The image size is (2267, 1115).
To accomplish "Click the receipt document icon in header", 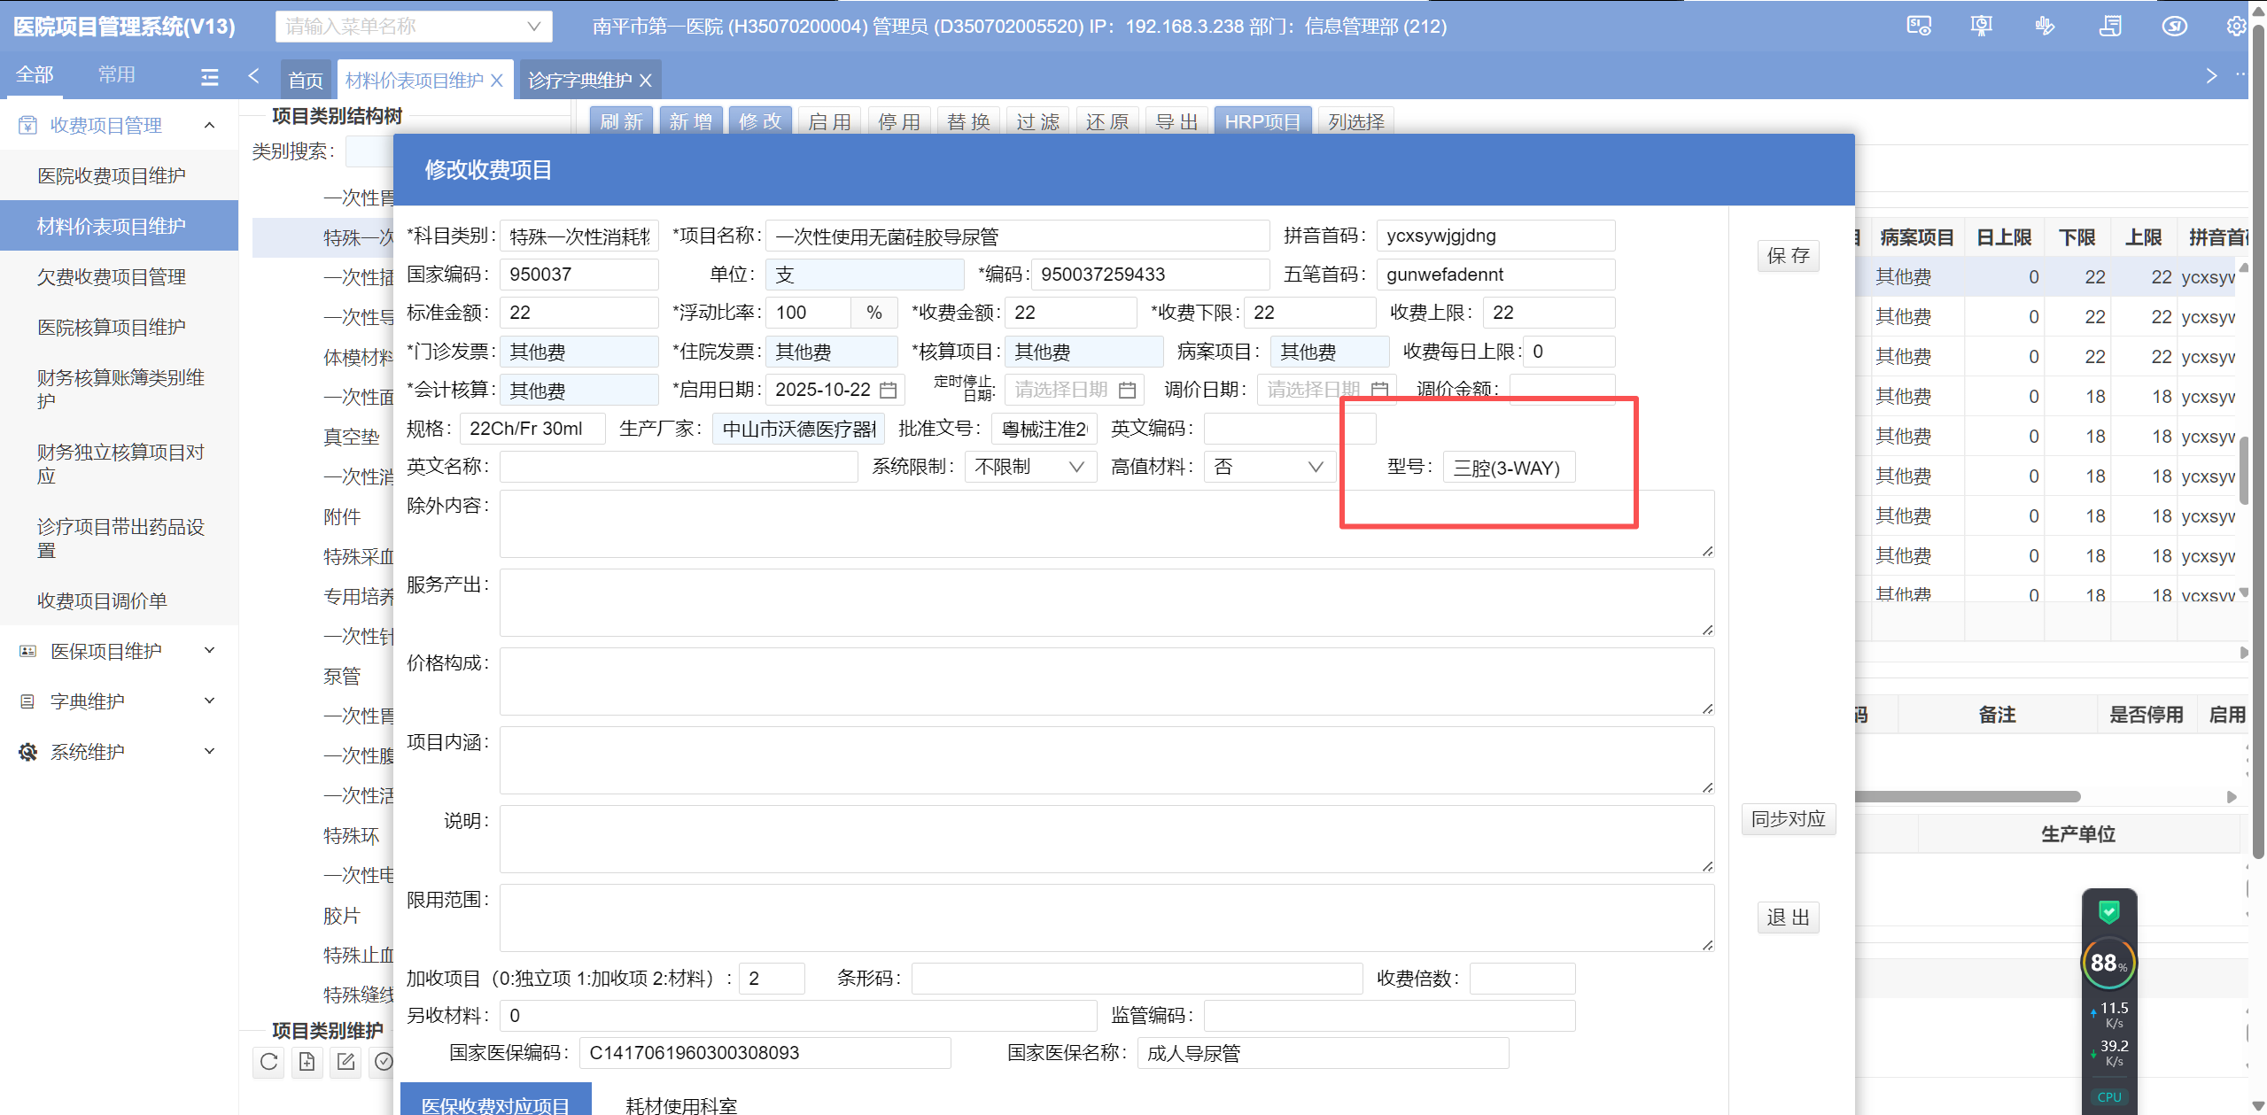I will [x=2110, y=26].
